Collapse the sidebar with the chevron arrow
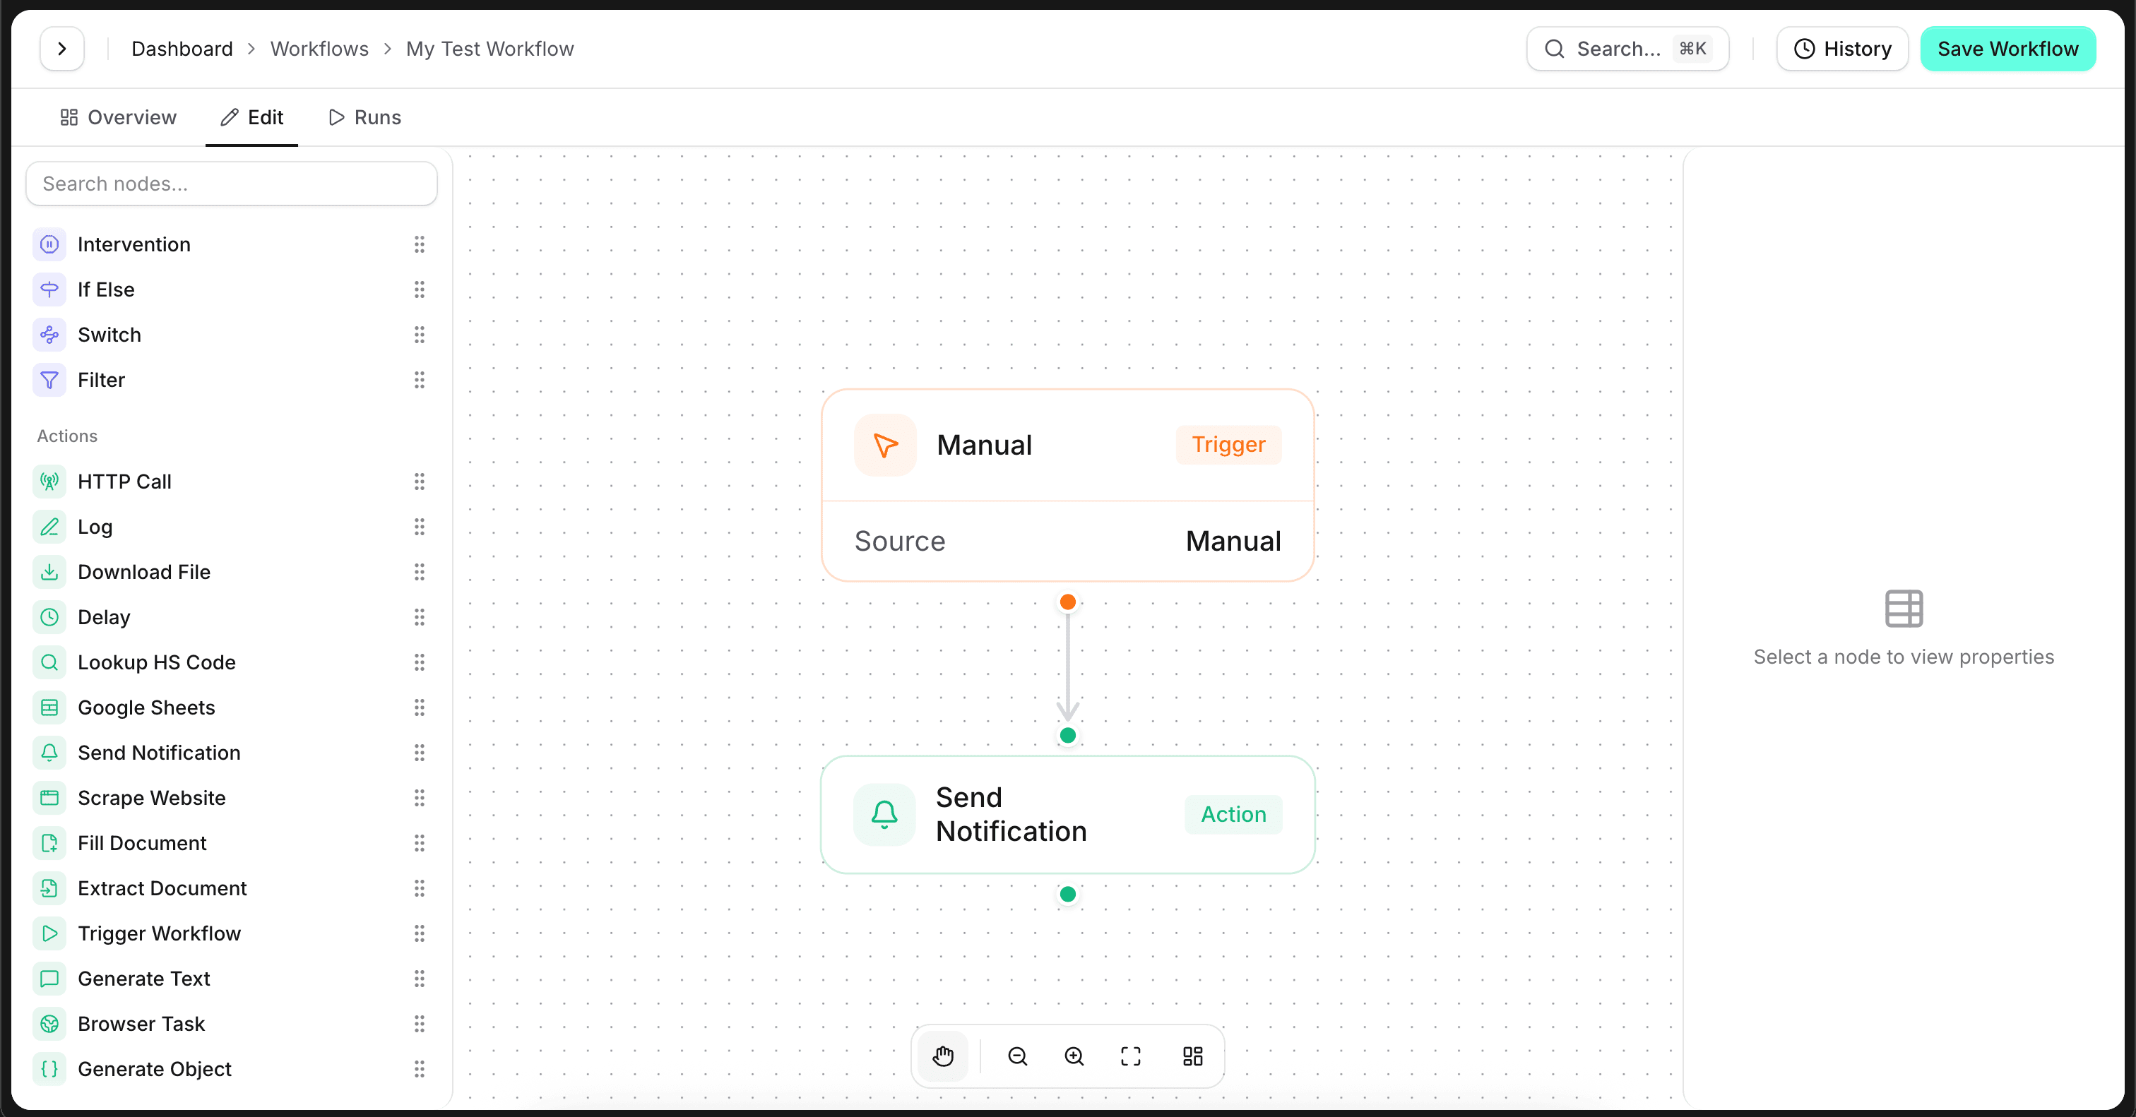 pos(61,48)
